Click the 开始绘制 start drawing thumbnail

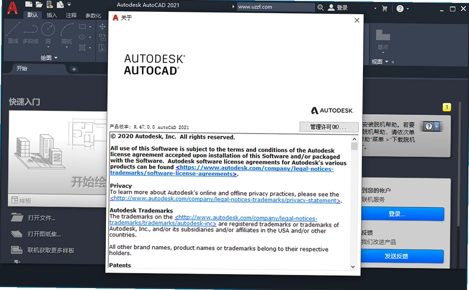coord(58,152)
